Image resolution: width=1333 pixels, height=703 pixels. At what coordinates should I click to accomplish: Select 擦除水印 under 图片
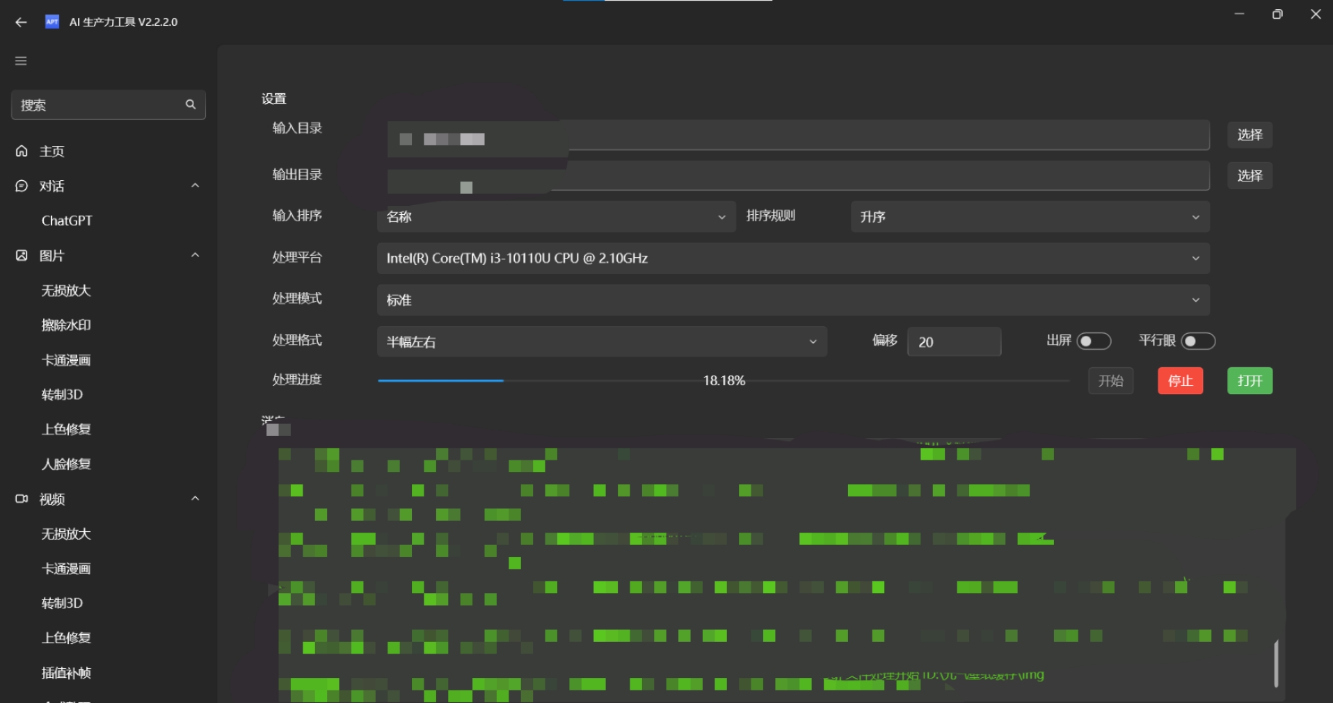pyautogui.click(x=66, y=325)
